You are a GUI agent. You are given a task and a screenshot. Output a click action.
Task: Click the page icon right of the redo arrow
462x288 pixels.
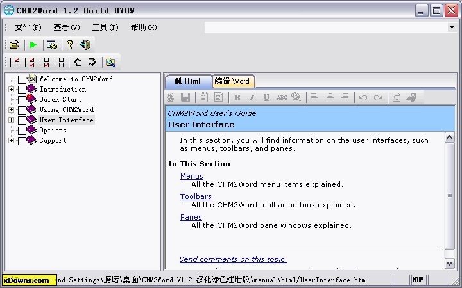tap(397, 97)
